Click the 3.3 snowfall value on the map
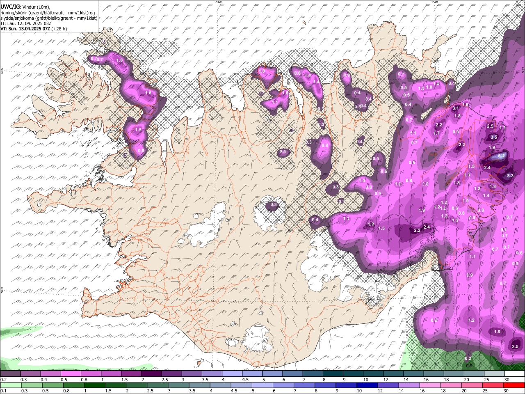This screenshot has height=394, width=525. 510,175
